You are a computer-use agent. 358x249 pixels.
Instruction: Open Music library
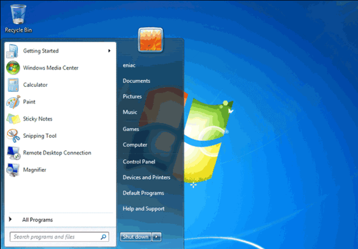point(130,112)
